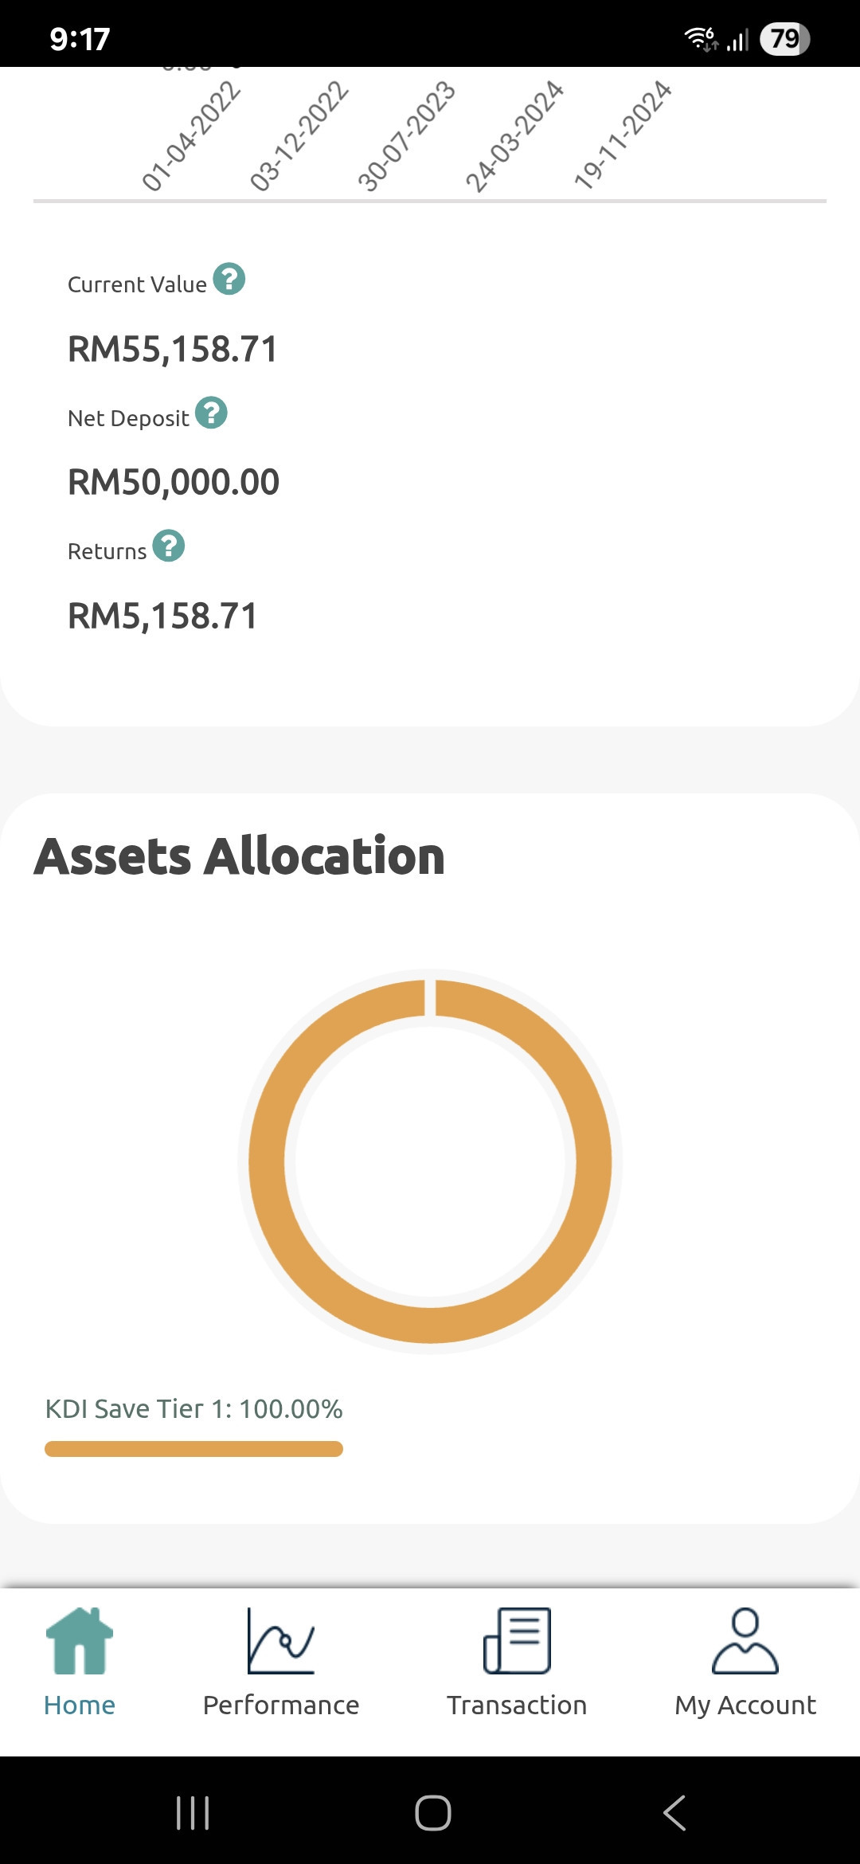The width and height of the screenshot is (860, 1864).
Task: Tap the Current Value help icon
Action: click(x=229, y=280)
